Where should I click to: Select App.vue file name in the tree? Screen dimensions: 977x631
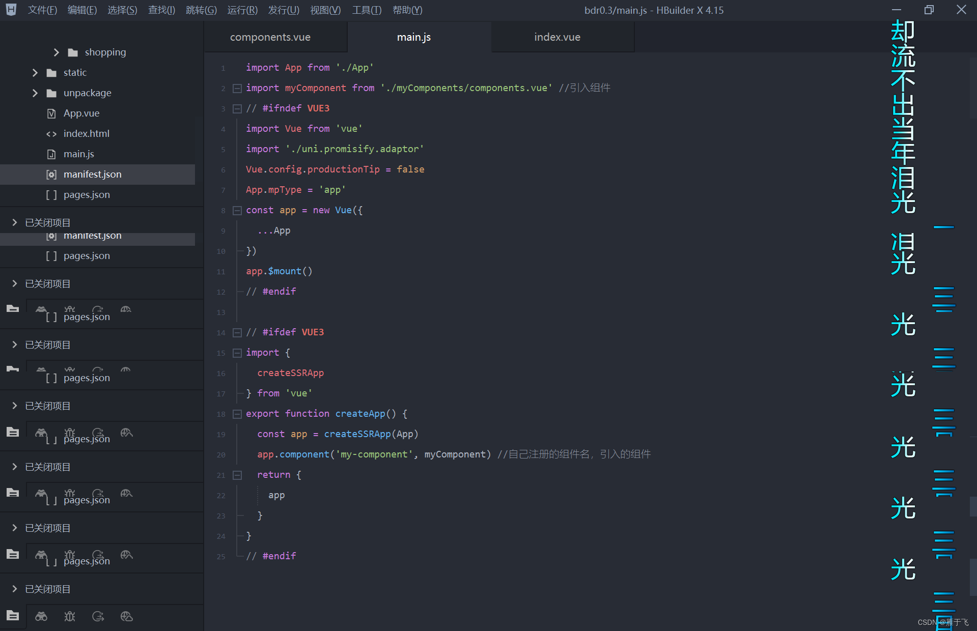click(x=81, y=113)
